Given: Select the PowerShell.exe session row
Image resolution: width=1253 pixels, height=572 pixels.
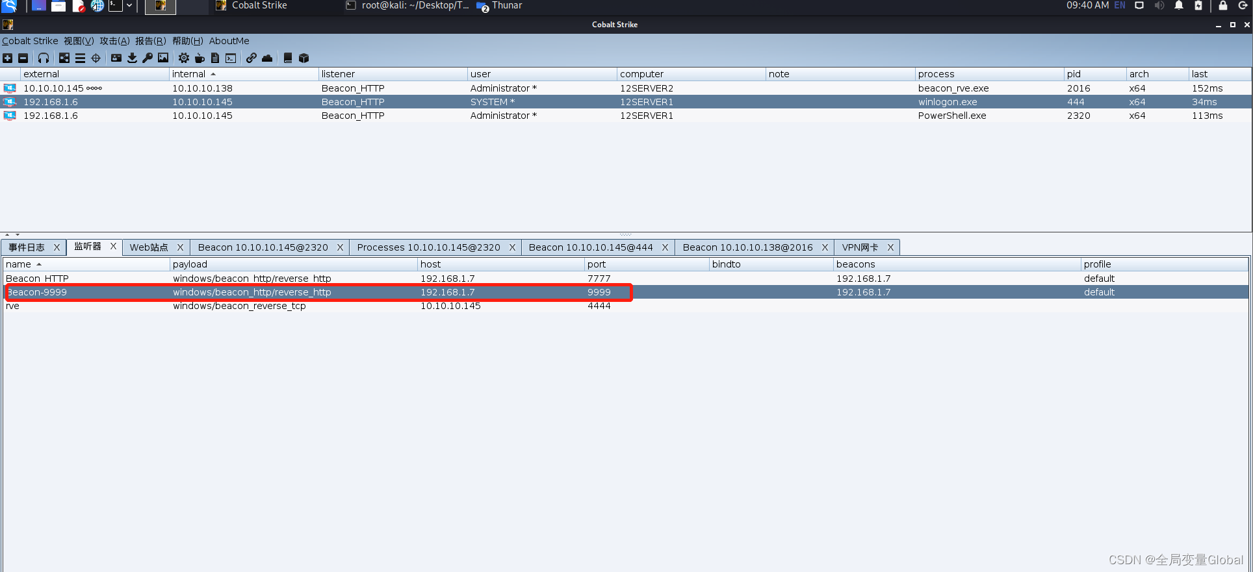Looking at the screenshot, I should coord(626,116).
